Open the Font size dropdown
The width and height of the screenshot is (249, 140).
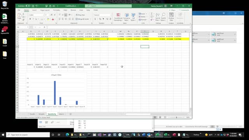pyautogui.click(x=49, y=15)
